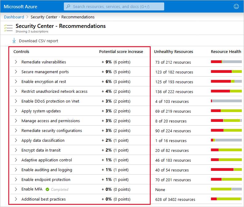Select '46 of 183 resources' cell
This screenshot has height=207, width=244.
(173, 160)
